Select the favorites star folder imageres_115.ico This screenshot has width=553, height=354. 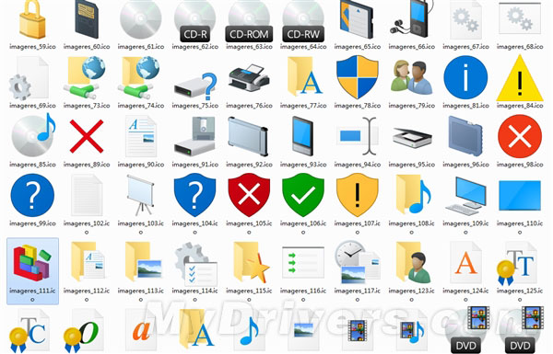[251, 262]
